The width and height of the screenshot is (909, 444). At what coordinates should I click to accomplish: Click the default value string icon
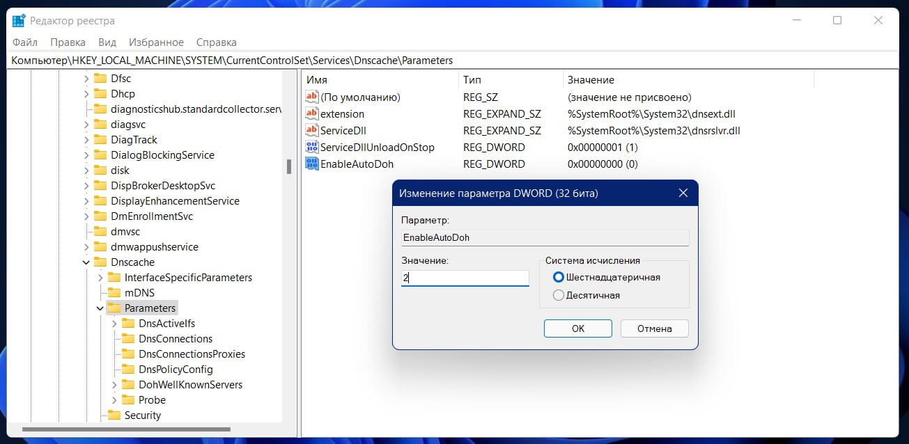(312, 97)
